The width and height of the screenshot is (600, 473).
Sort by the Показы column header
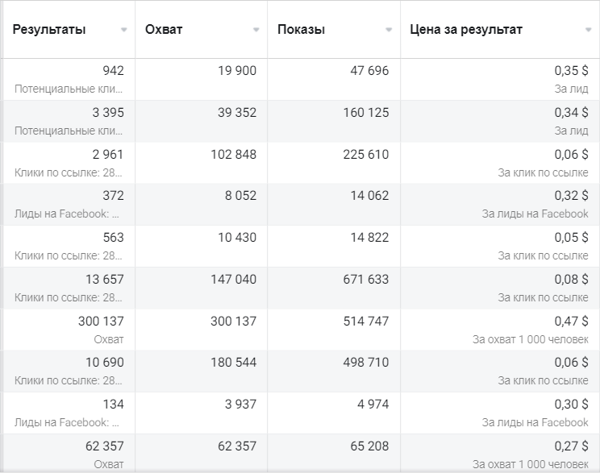pyautogui.click(x=301, y=30)
